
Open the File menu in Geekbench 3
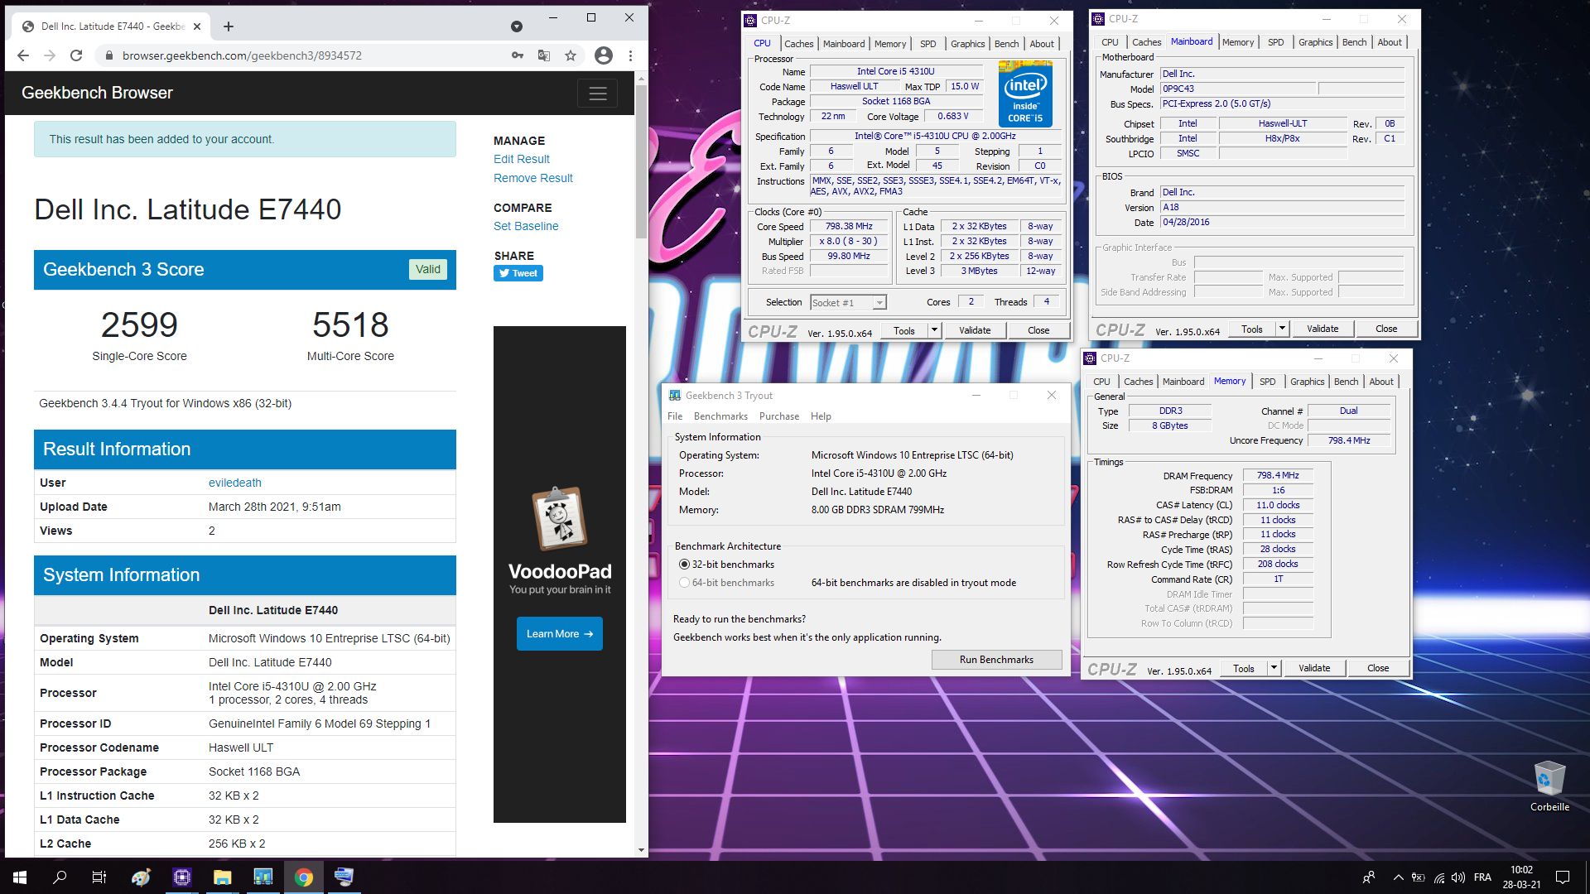(675, 416)
